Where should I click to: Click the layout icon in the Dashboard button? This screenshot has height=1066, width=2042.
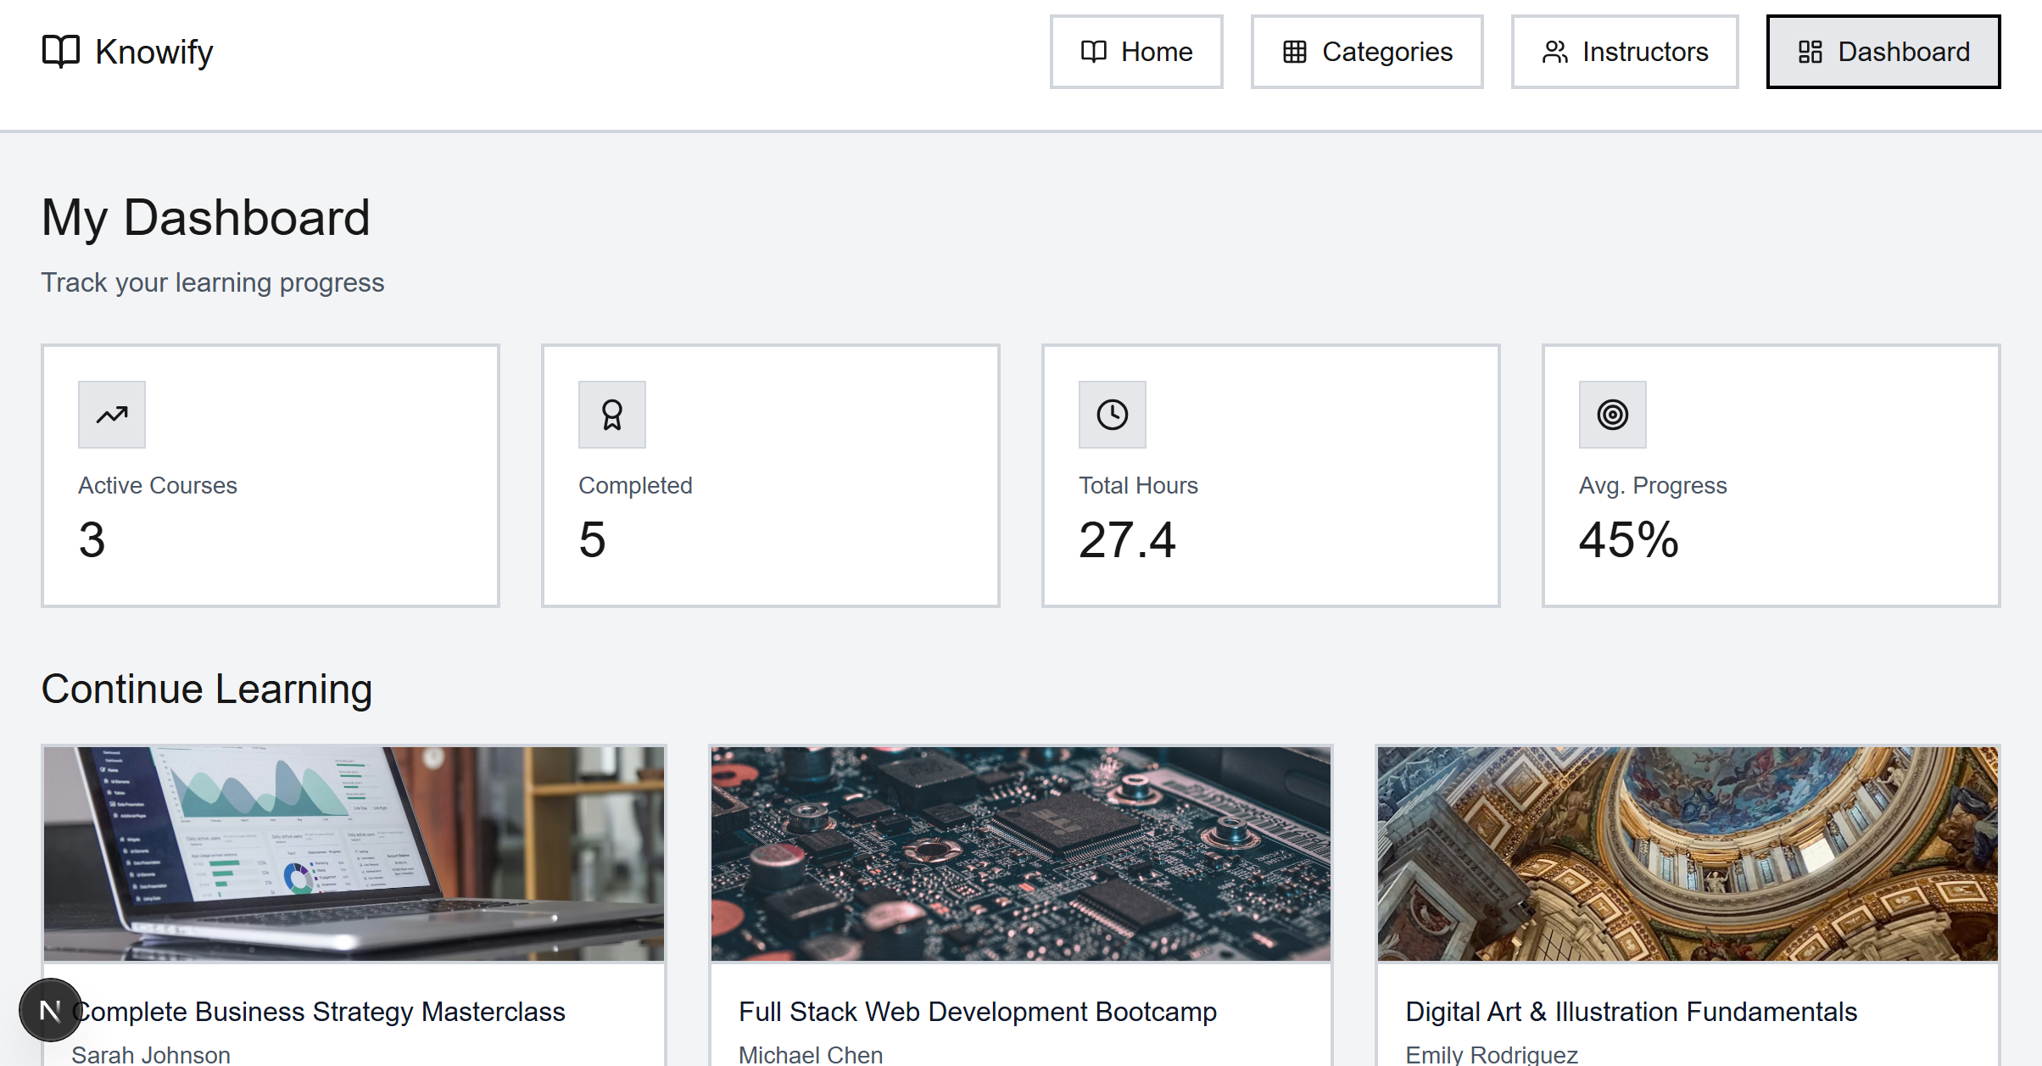point(1810,52)
